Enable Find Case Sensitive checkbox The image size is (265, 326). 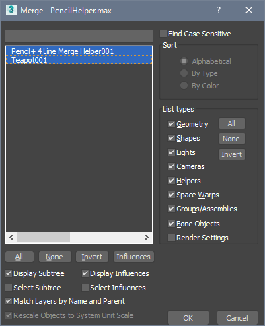(163, 34)
